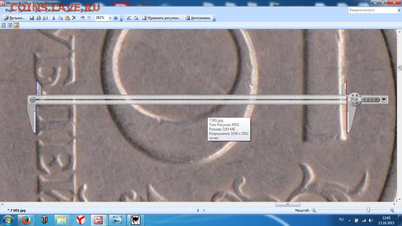Switch to thumbnail view
Image resolution: width=402 pixels, height=226 pixels.
tap(3, 26)
